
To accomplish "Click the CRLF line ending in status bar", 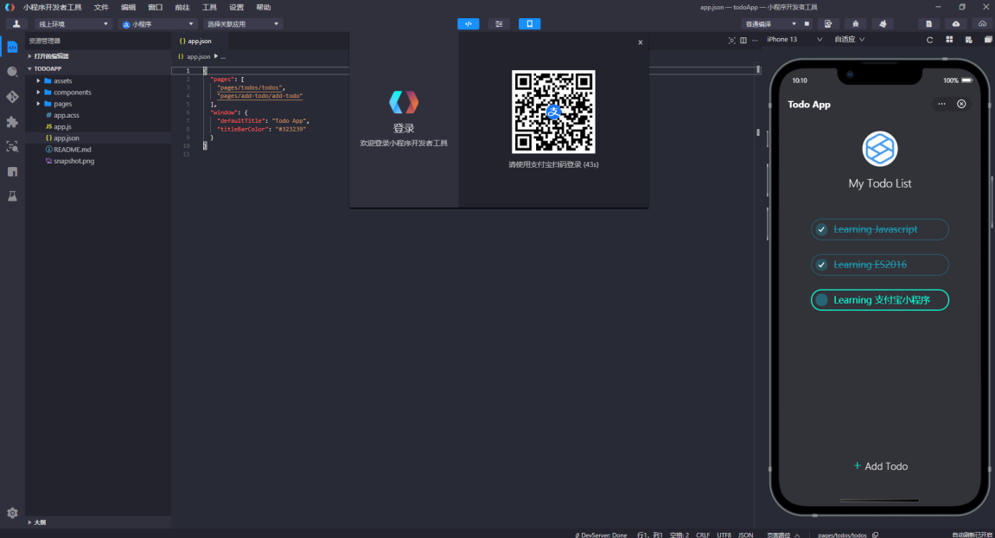I will tap(703, 535).
